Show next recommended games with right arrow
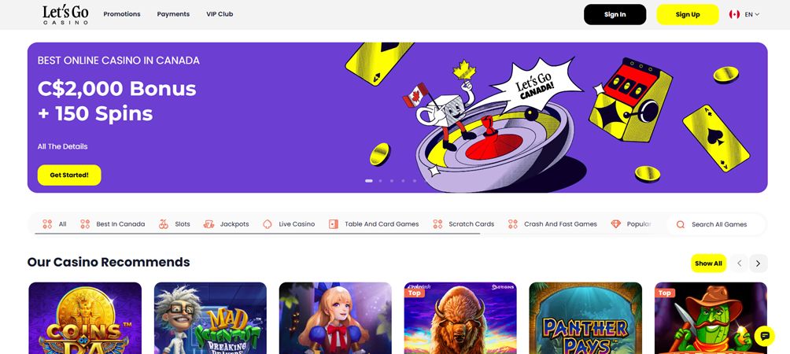This screenshot has width=790, height=354. 759,264
